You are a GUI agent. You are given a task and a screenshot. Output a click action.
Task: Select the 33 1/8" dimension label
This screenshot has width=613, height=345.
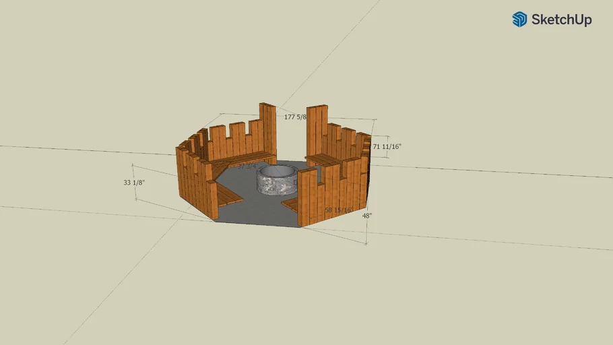click(x=134, y=182)
